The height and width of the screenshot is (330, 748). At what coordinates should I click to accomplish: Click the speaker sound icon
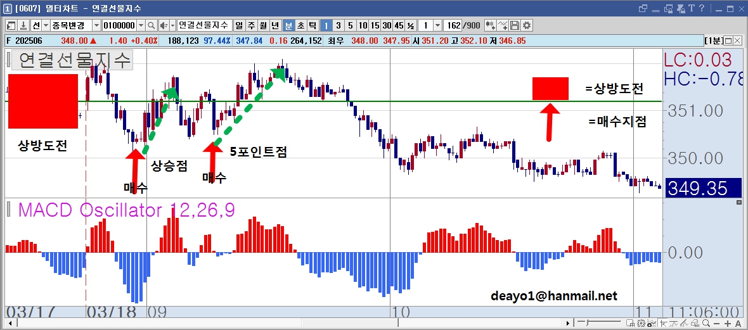163,25
